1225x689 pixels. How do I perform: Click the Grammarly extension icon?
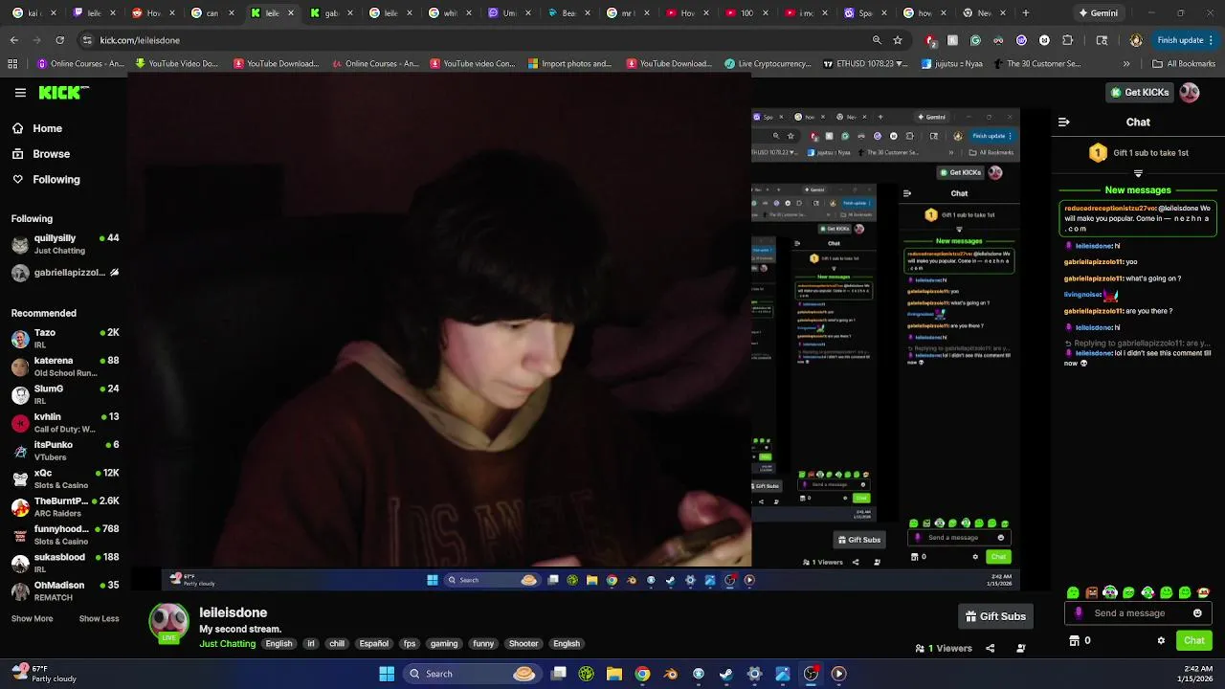975,40
